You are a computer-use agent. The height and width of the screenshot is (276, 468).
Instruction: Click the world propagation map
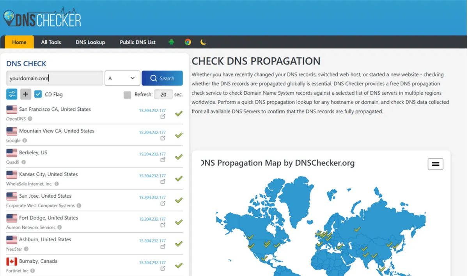coord(321,226)
